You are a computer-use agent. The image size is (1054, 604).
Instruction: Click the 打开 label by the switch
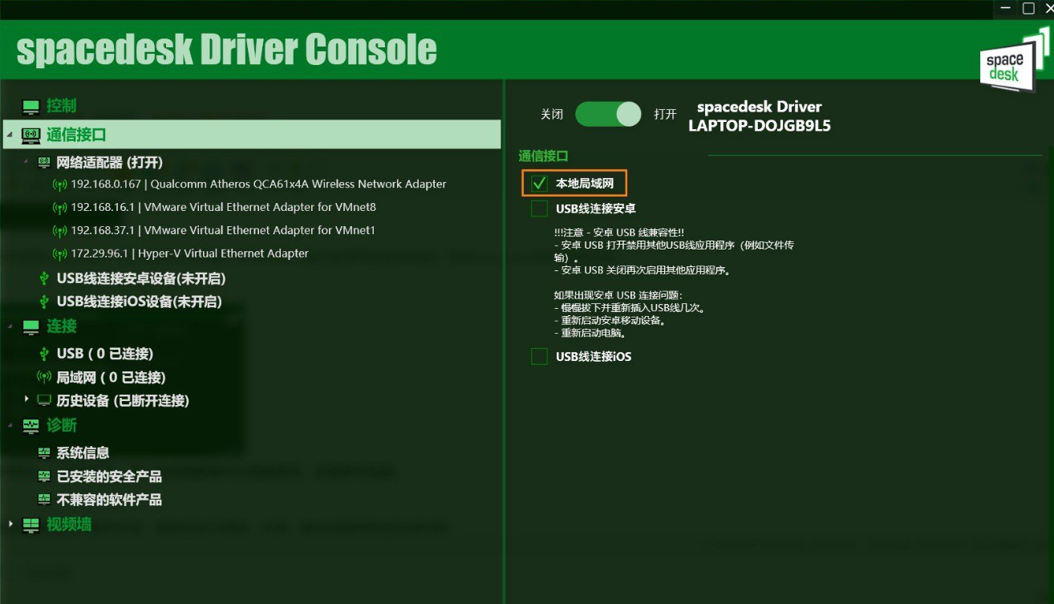(x=665, y=115)
